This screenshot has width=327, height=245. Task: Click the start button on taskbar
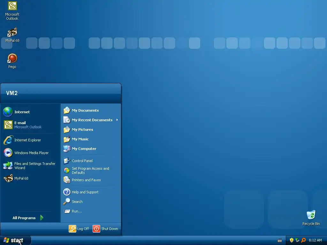[x=16, y=240]
